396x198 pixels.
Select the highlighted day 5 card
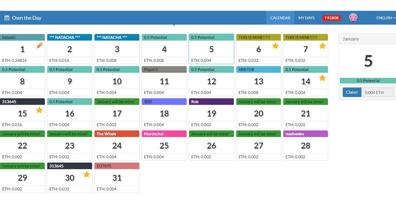[212, 49]
